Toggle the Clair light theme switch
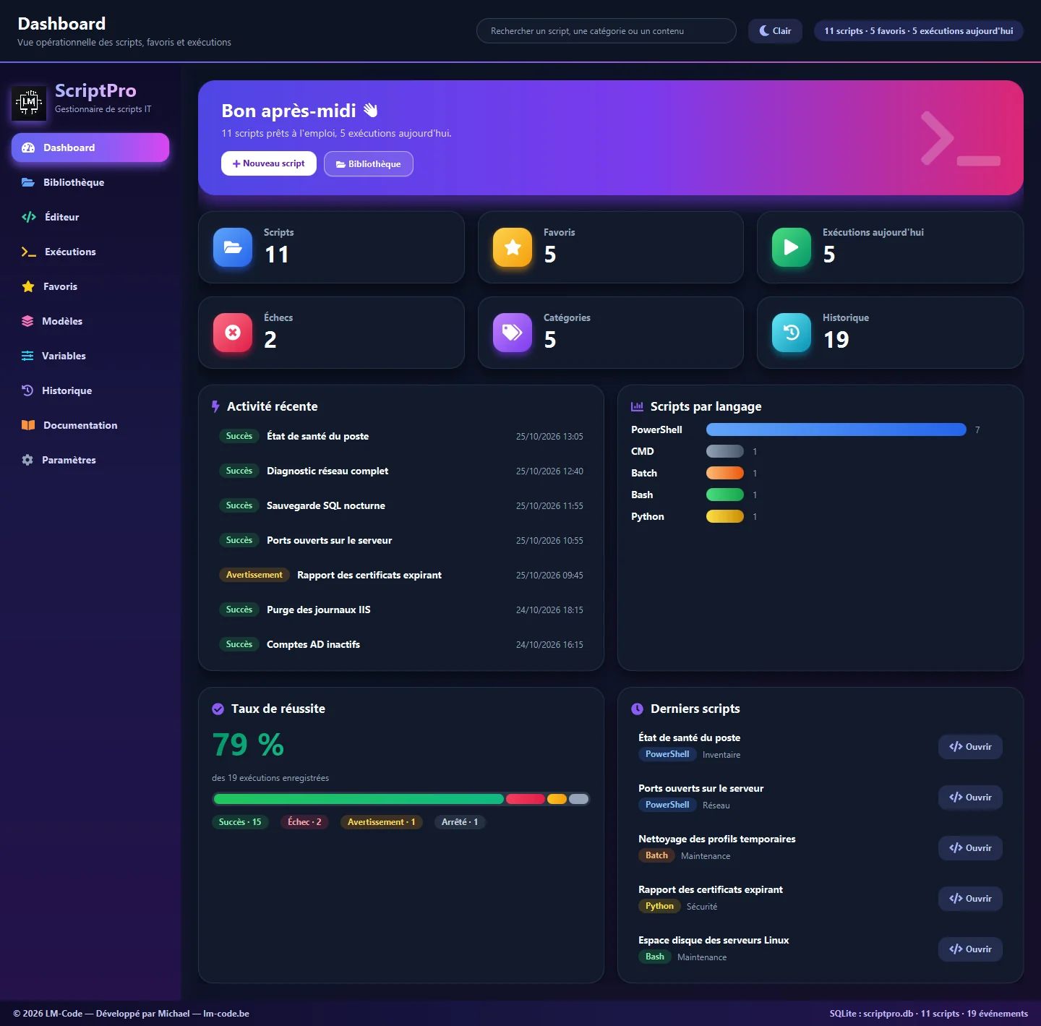Image resolution: width=1041 pixels, height=1026 pixels. click(x=775, y=31)
